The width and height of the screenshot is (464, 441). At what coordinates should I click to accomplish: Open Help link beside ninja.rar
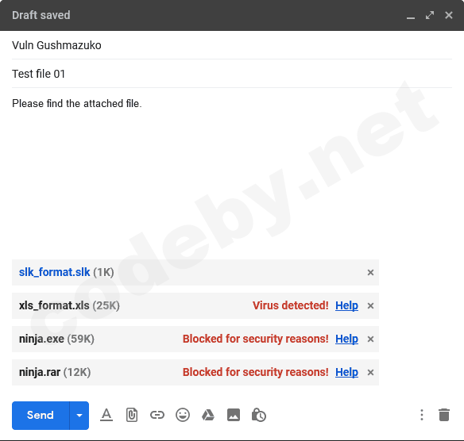click(x=346, y=372)
